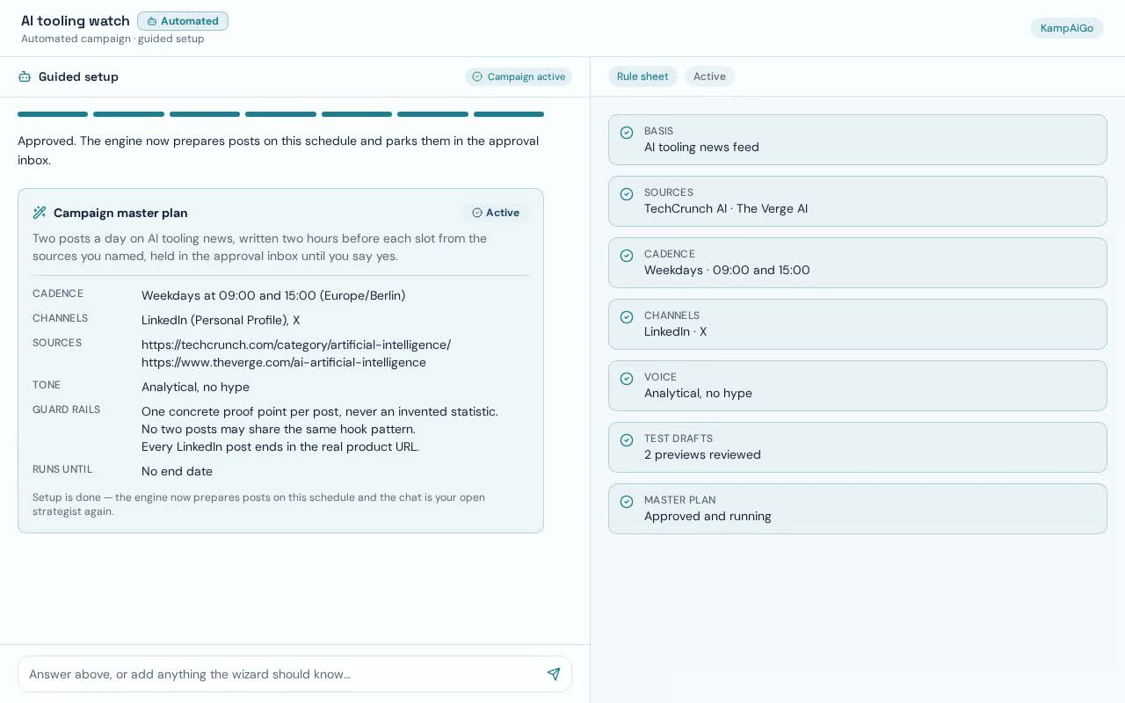
Task: Click the magic wand icon beside Campaign master plan
Action: (x=40, y=213)
